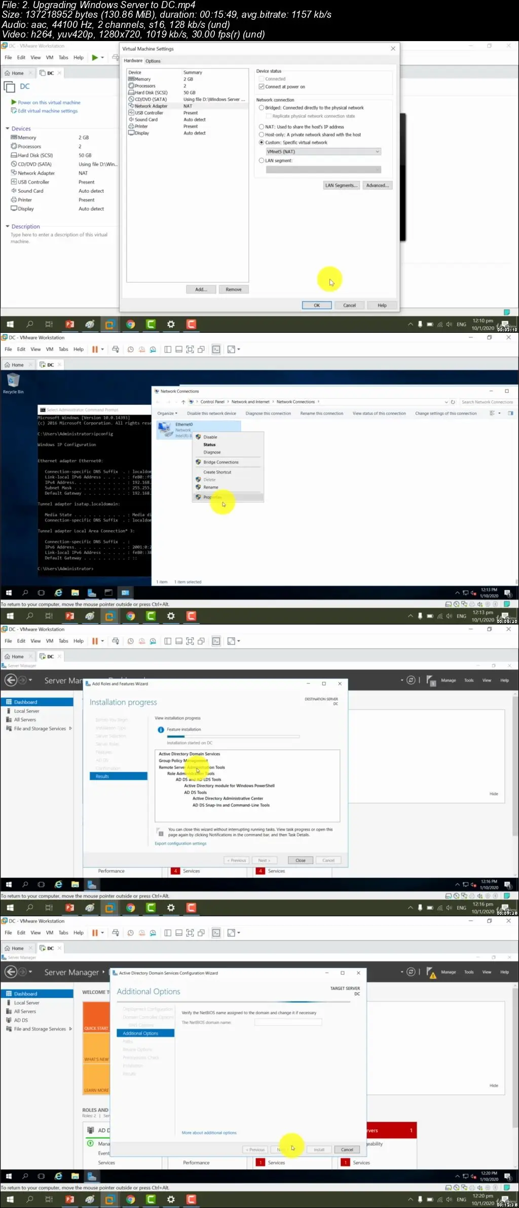Click settings gear on host taskbar below VM Settings dialog

(x=171, y=324)
